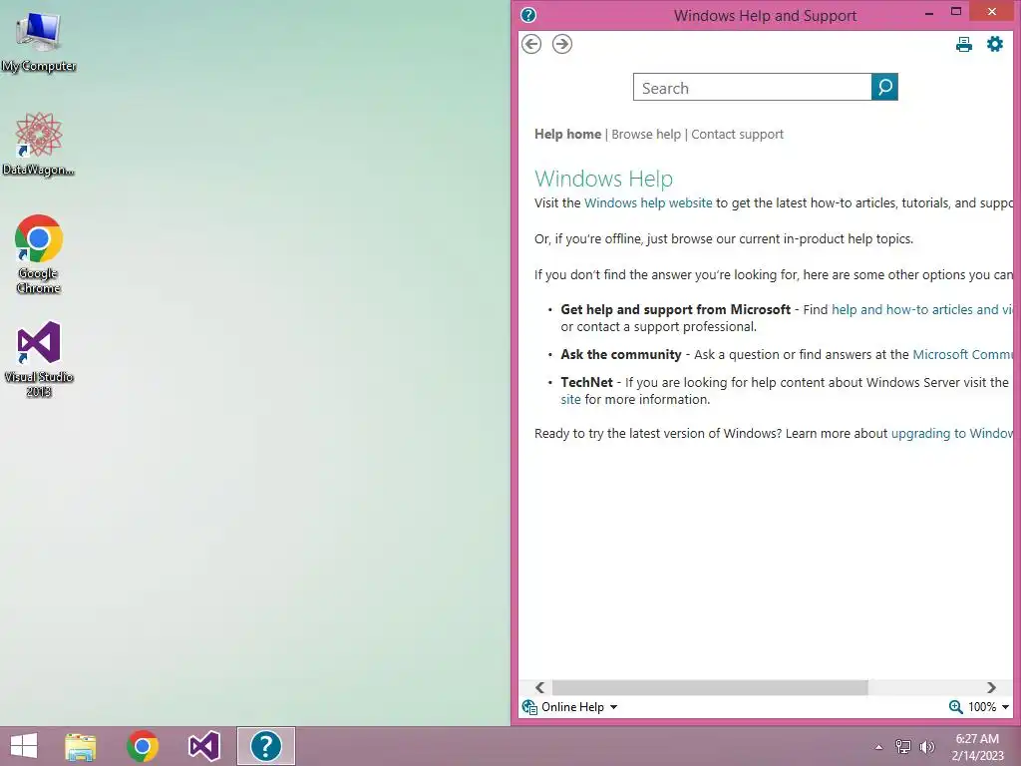
Task: Open Microsoft Community link
Action: (x=963, y=354)
